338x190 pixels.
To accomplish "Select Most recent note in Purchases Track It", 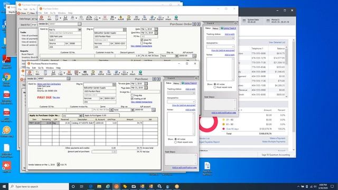I will coord(175,142).
